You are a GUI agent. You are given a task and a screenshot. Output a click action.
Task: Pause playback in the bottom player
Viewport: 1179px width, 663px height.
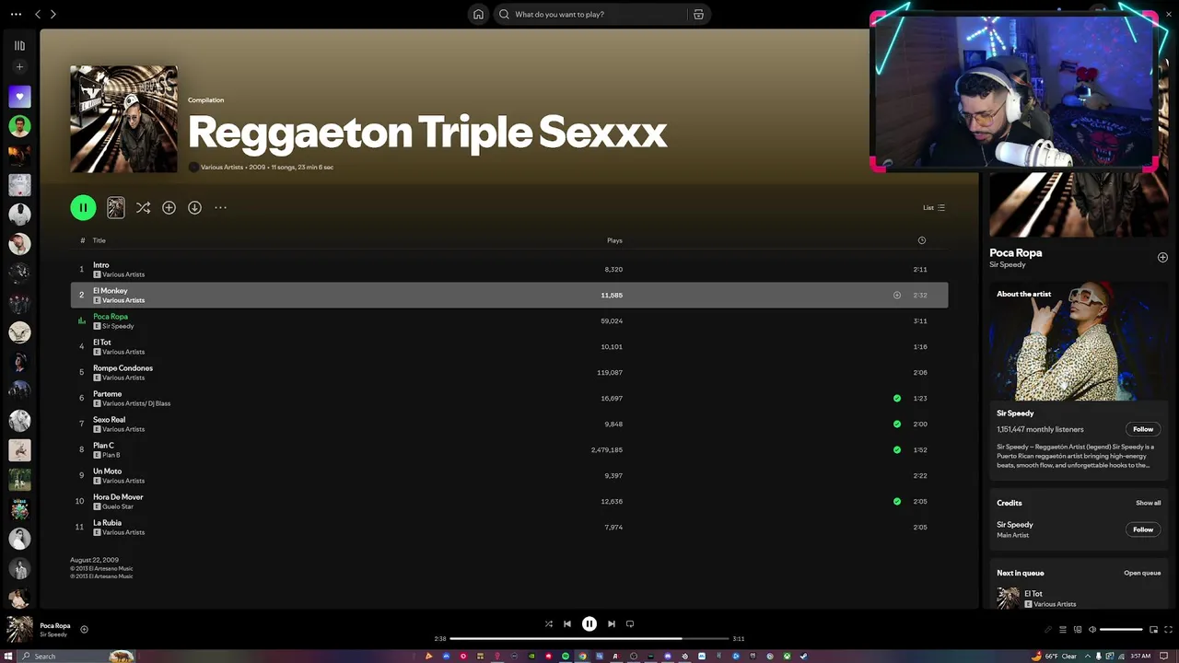point(589,623)
